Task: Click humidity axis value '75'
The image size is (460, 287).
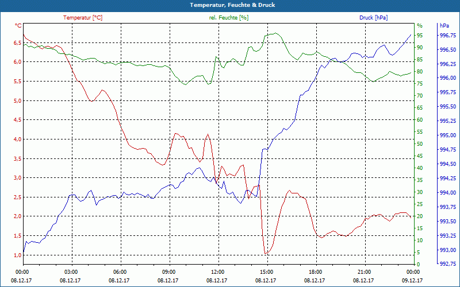Action: (420, 84)
